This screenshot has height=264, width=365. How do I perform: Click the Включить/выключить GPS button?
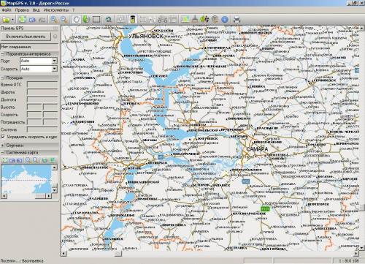click(26, 37)
